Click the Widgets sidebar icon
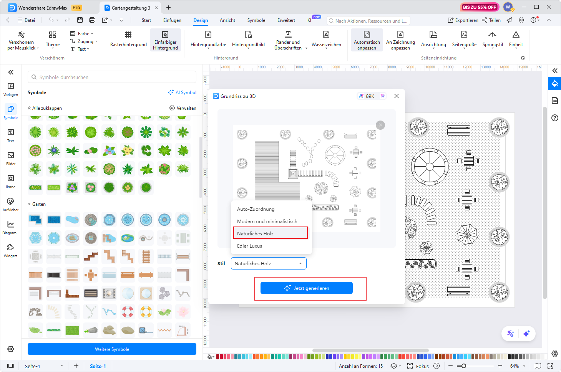The width and height of the screenshot is (561, 372). [x=11, y=250]
